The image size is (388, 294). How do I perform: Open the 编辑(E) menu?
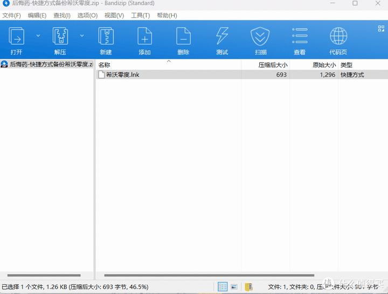pyautogui.click(x=37, y=16)
